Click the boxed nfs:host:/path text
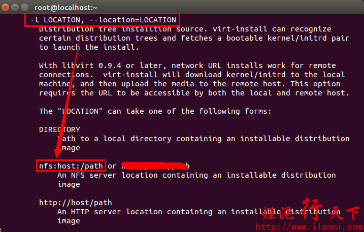This screenshot has height=232, width=364. pos(71,166)
